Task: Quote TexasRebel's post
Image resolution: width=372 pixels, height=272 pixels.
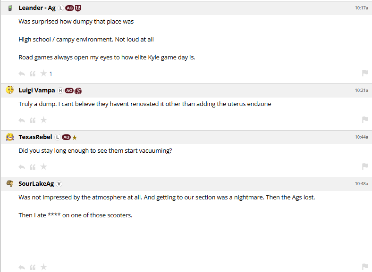Action: tap(33, 167)
